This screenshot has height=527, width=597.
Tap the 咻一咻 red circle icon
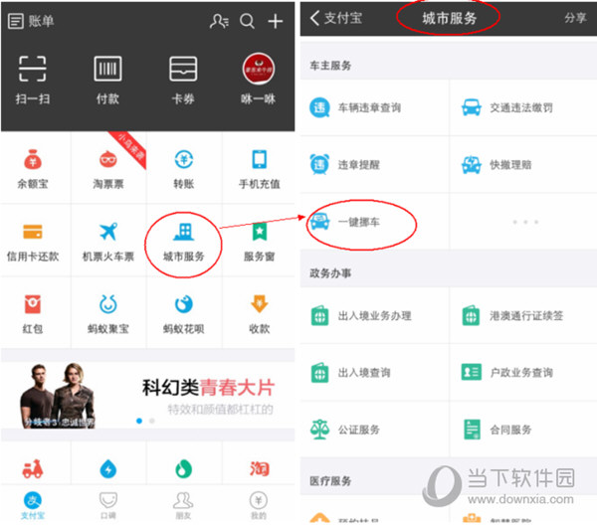click(259, 69)
